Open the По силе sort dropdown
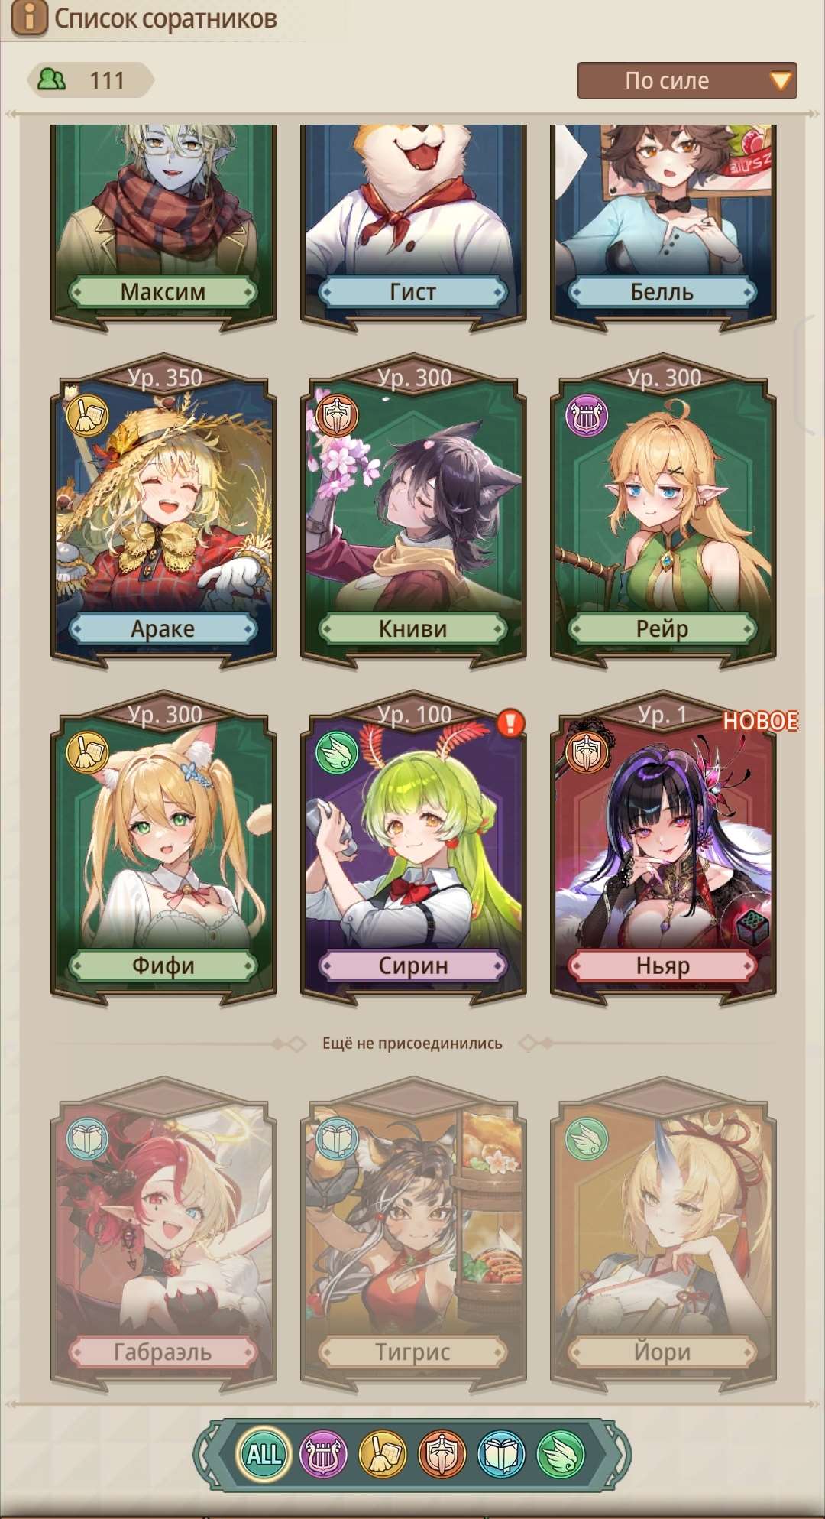Viewport: 825px width, 1519px height. pos(687,80)
